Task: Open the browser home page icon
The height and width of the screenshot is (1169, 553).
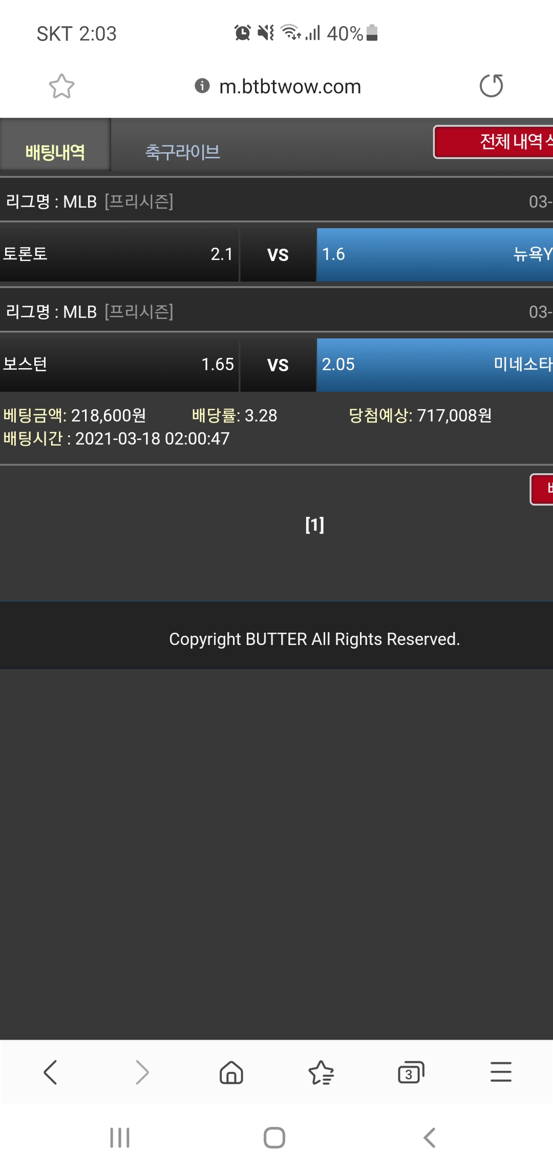Action: point(231,1072)
